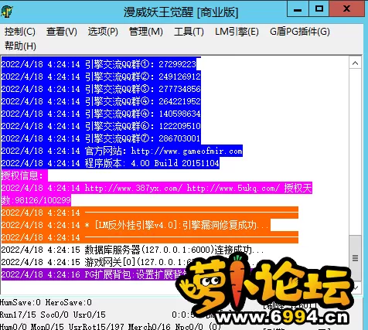Select the log line with QQ群⑥ 122209510
This screenshot has height=330, width=368.
pyautogui.click(x=101, y=126)
